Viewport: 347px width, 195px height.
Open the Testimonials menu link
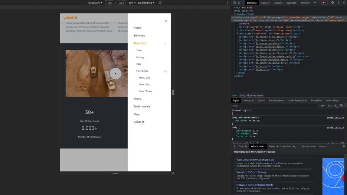click(142, 107)
